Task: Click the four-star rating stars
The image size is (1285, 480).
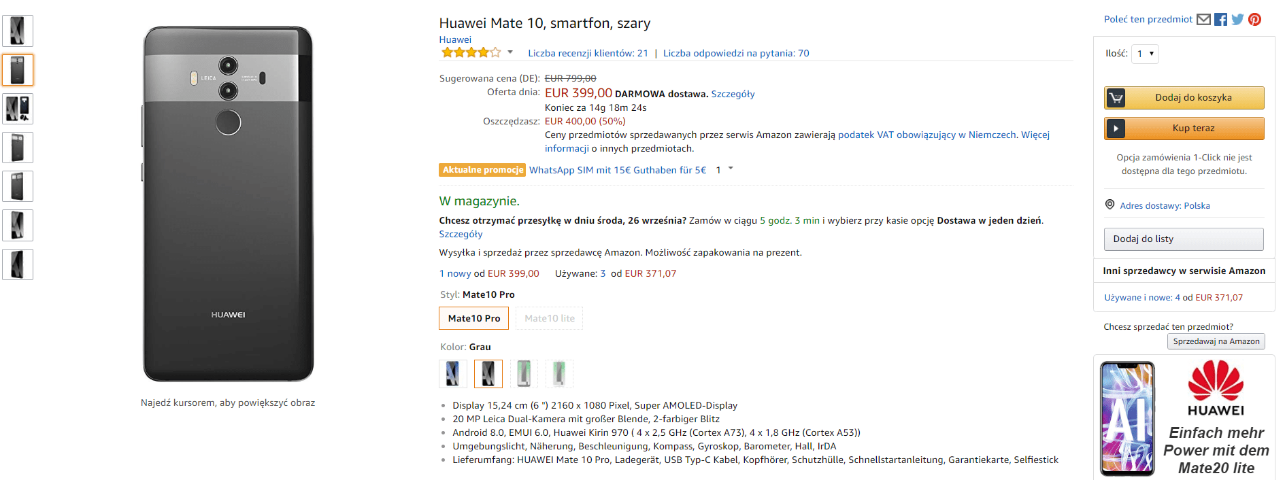Action: (471, 52)
